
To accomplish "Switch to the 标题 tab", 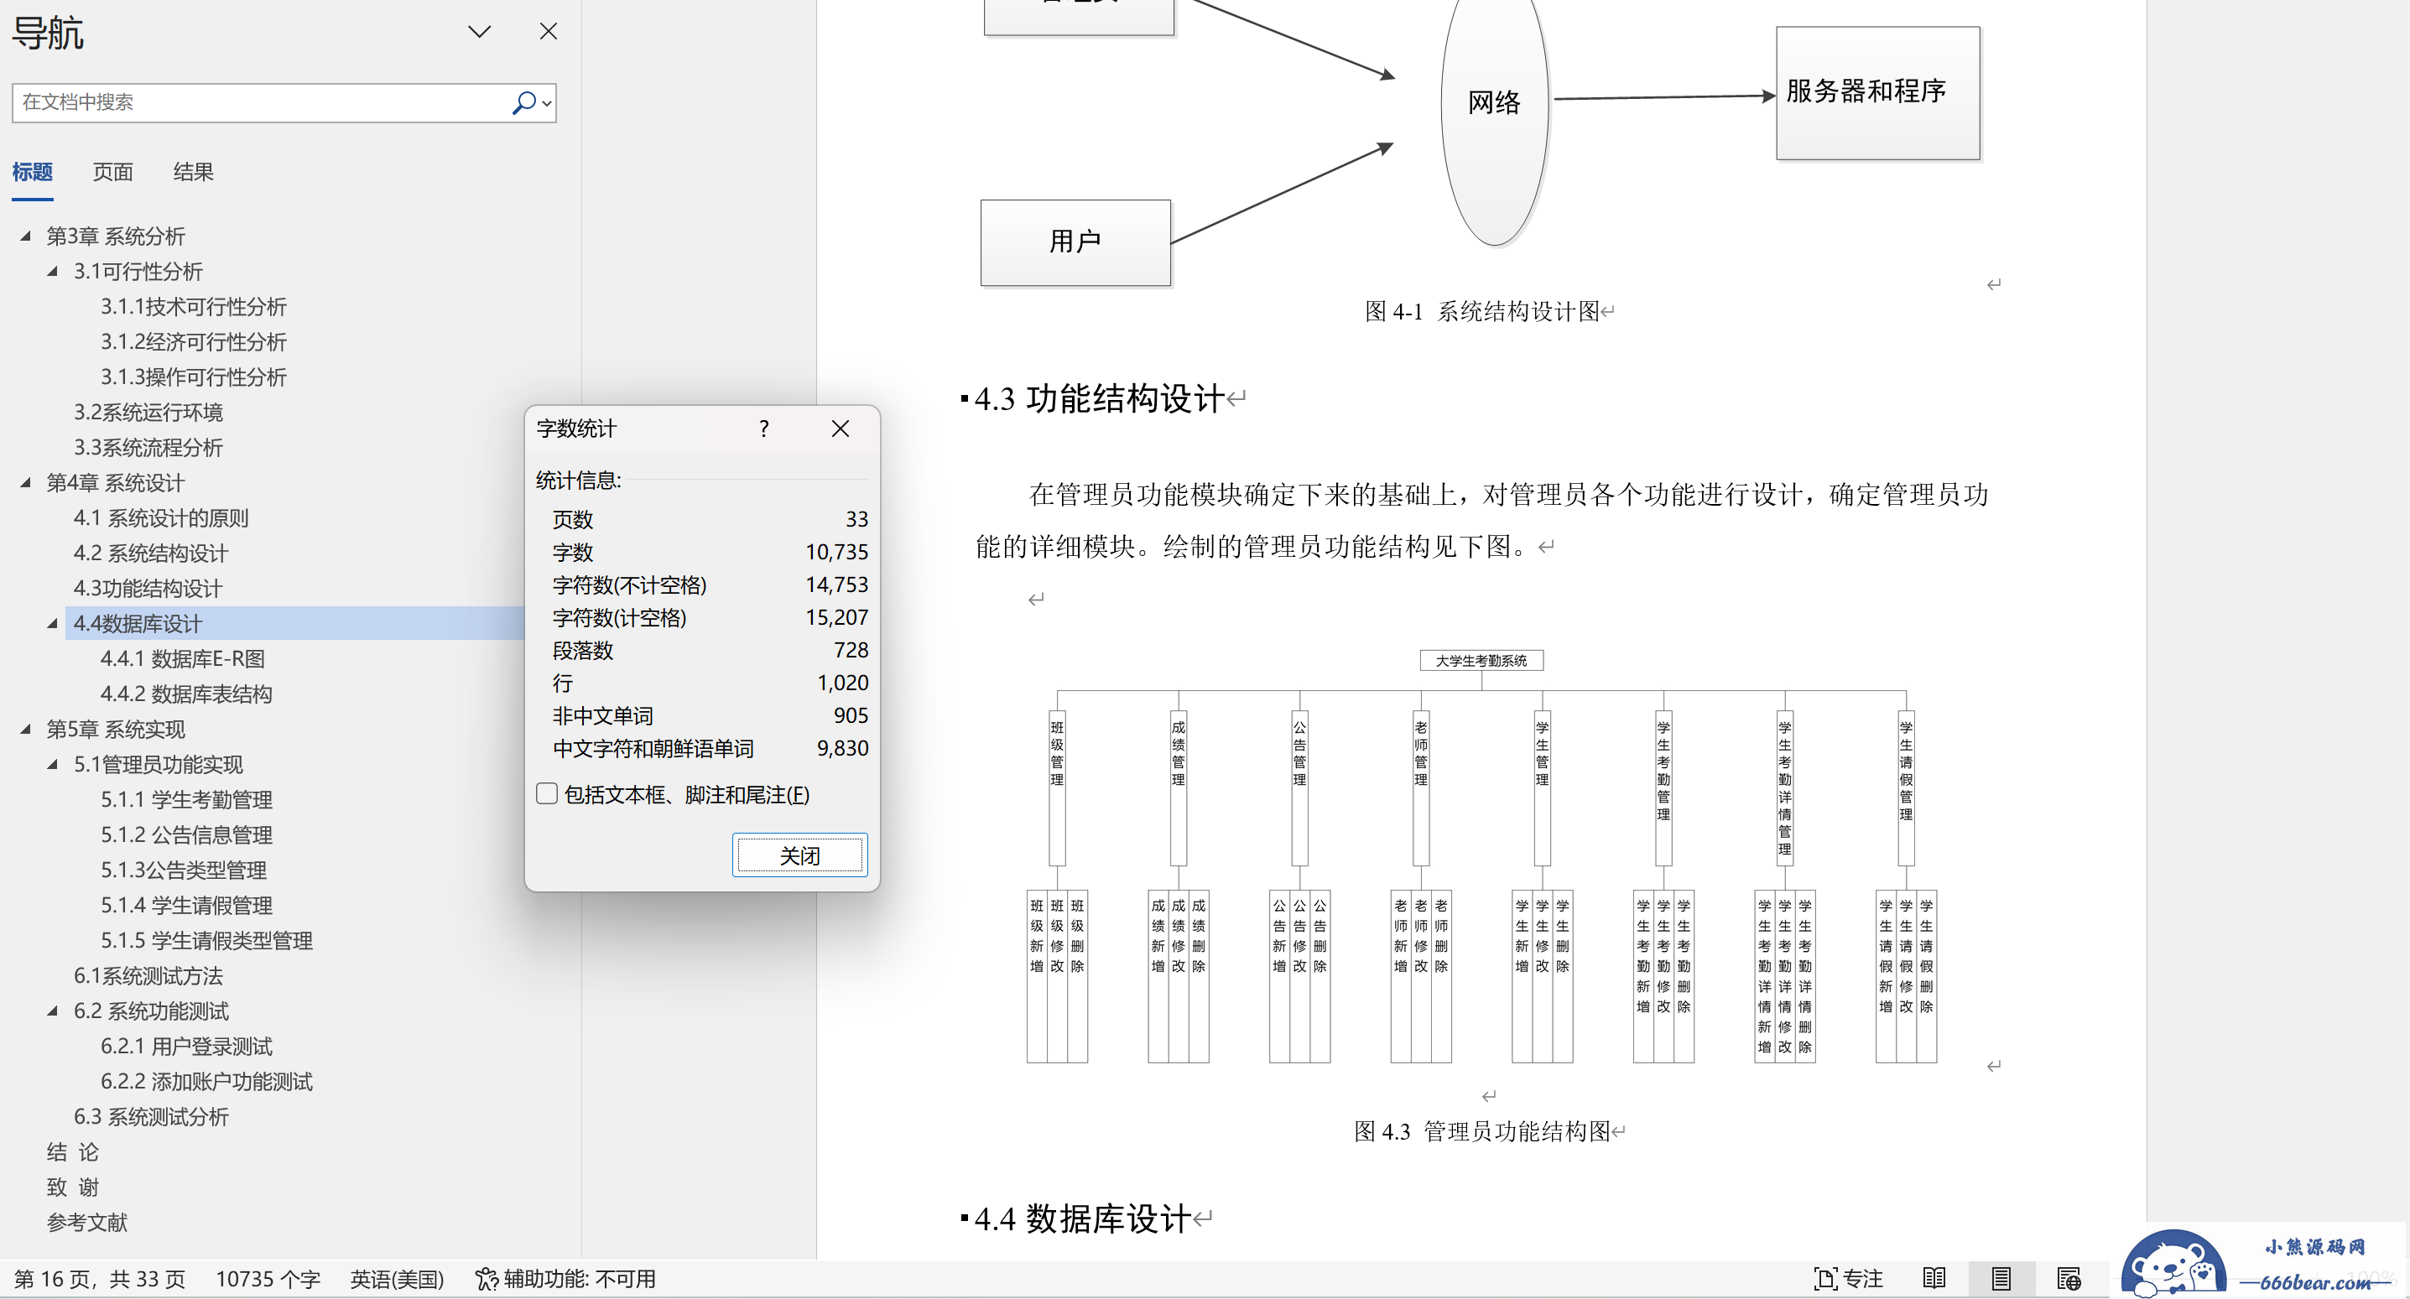I will tap(32, 172).
